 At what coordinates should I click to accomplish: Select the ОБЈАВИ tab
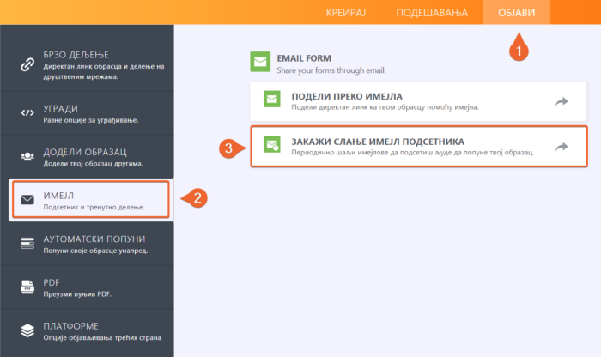pyautogui.click(x=516, y=13)
